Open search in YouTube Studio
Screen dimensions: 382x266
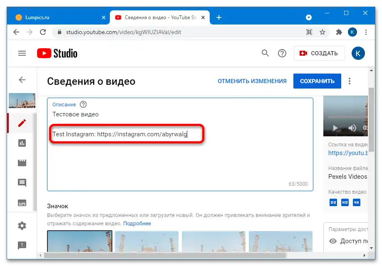point(265,53)
